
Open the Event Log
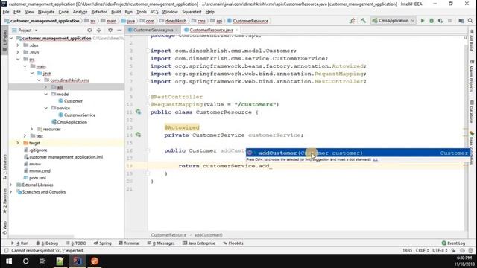[x=453, y=243]
